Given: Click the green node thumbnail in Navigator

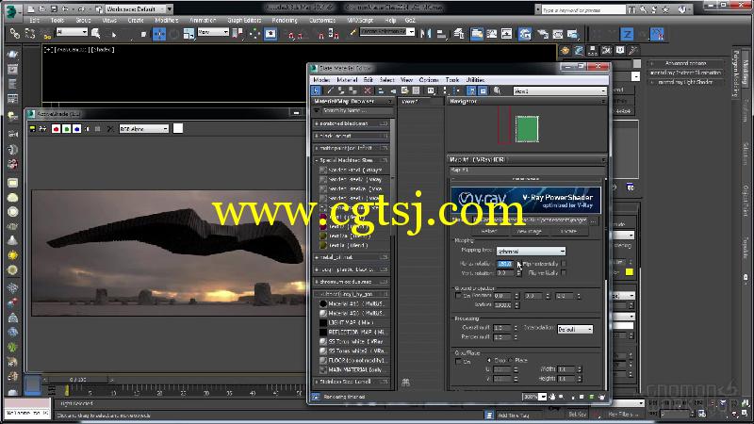Looking at the screenshot, I should (x=527, y=129).
